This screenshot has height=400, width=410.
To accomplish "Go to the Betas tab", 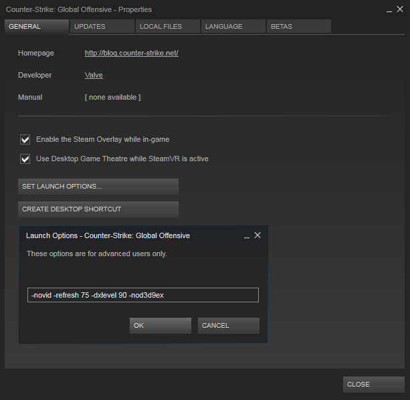I will tap(299, 26).
